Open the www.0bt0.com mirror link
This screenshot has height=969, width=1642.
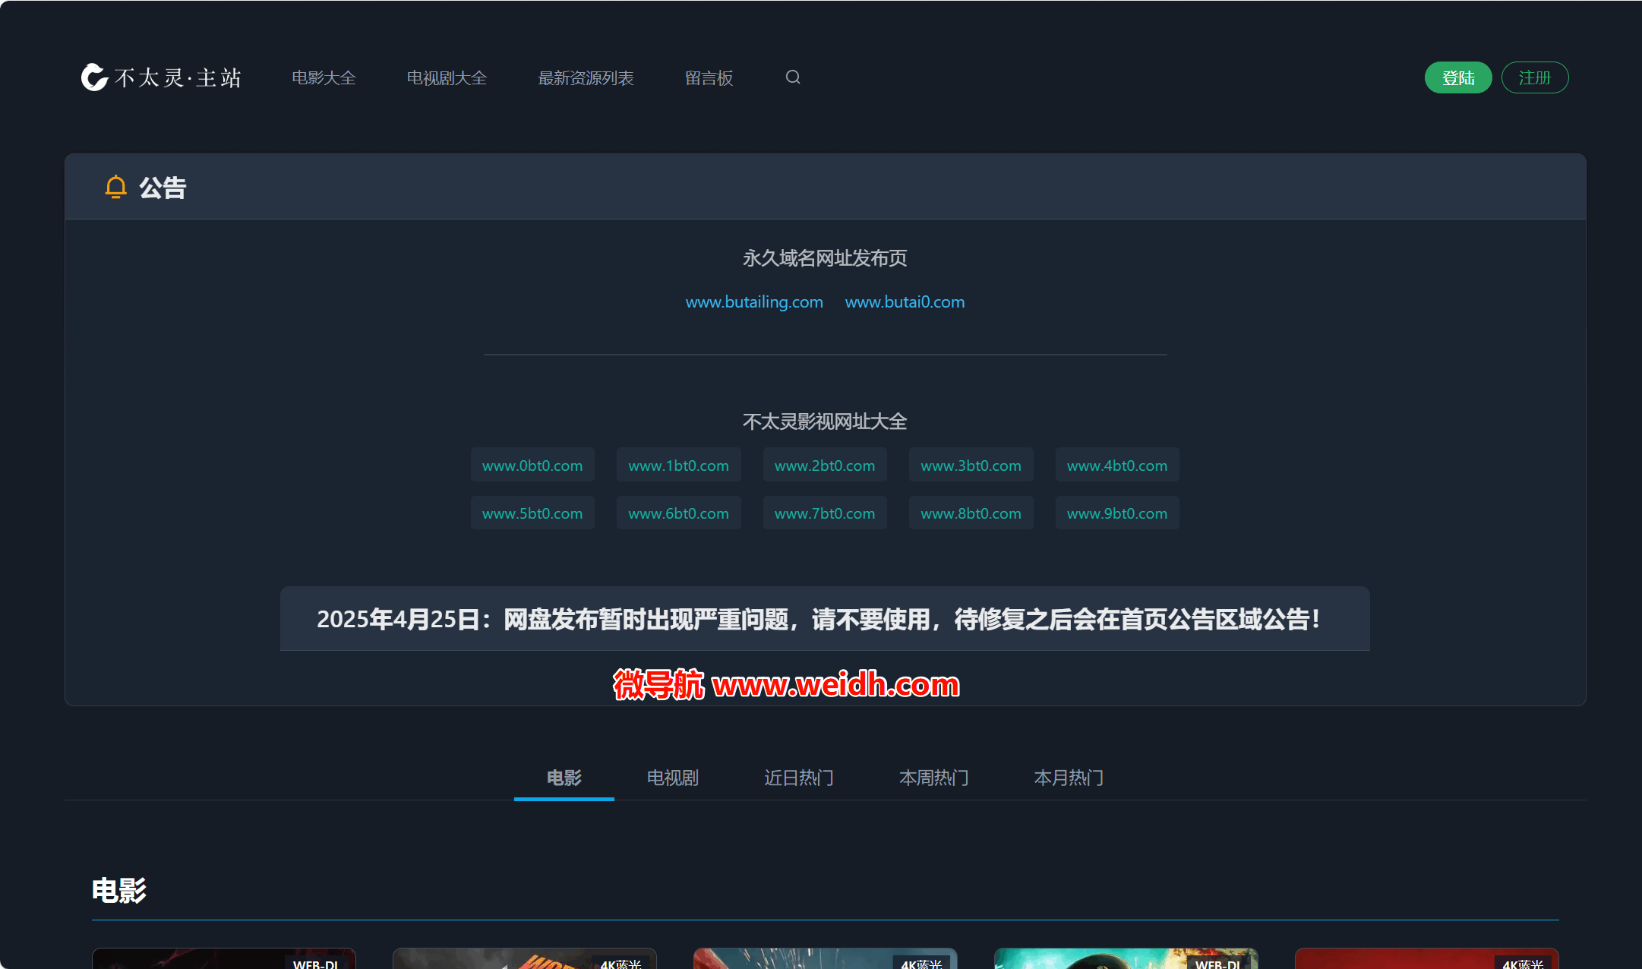pyautogui.click(x=532, y=466)
